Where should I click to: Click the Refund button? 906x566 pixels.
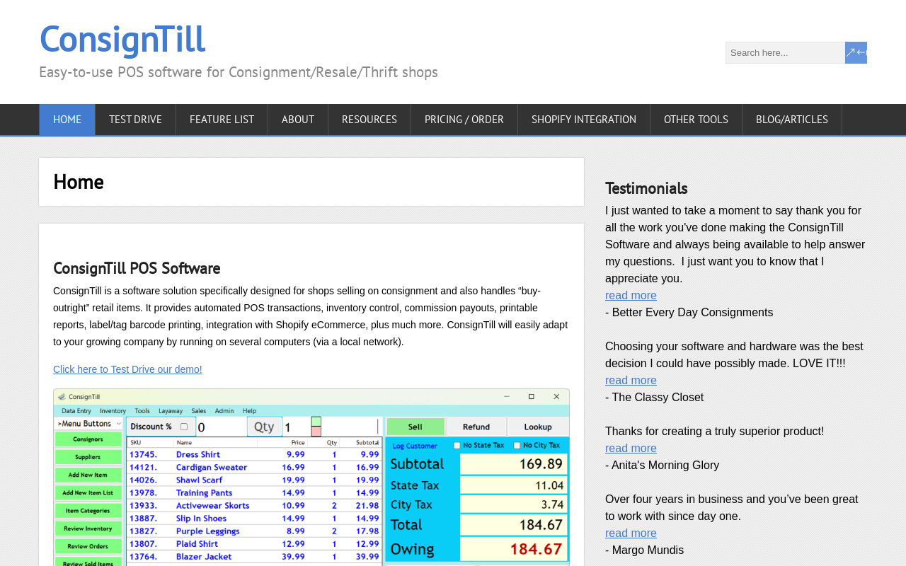tap(476, 427)
